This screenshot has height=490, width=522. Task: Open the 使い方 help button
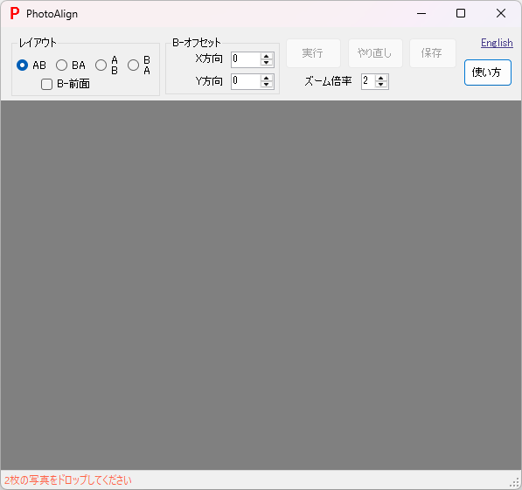pos(488,72)
